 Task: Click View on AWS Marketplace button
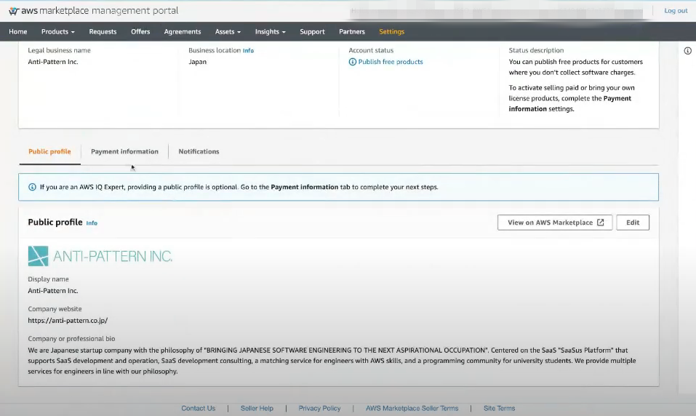coord(555,223)
